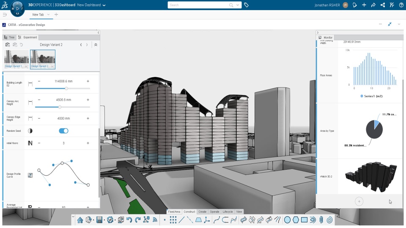Click the tag icon beside search
This screenshot has width=406, height=228.
246,5
